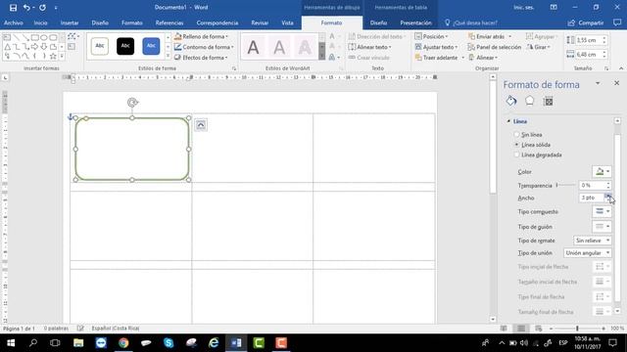Switch to the Correspondencia tab

217,22
